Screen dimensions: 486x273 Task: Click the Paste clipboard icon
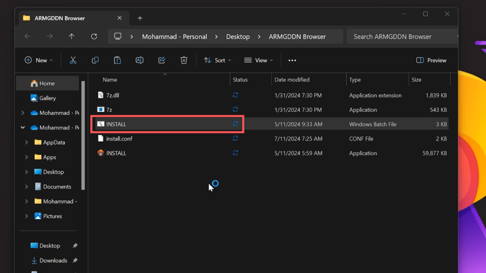[x=117, y=60]
